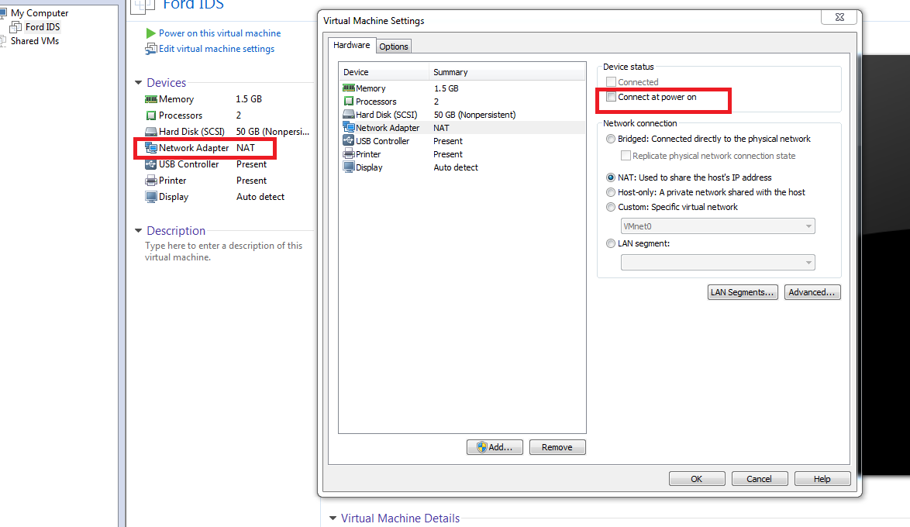Click the large Ford IDS tab icon in the header
Image resolution: width=910 pixels, height=527 pixels.
coord(143,5)
